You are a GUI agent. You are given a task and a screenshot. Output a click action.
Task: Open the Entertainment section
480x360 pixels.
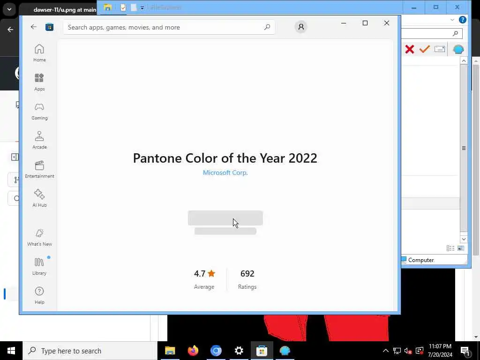(x=39, y=169)
